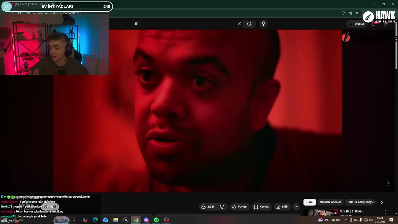Bookmark this page with the star icon
The width and height of the screenshot is (398, 224).
[357, 13]
